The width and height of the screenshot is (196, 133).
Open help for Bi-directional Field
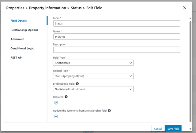click(77, 84)
